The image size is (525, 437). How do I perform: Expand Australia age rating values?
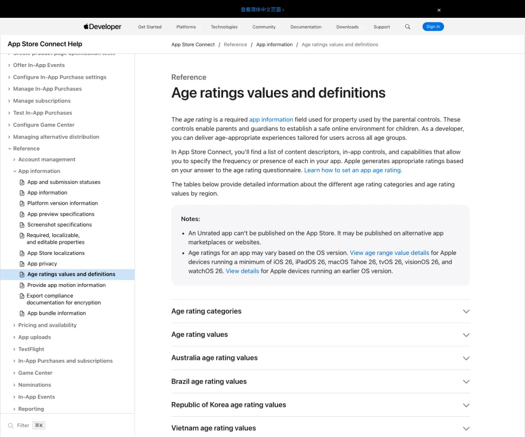[x=320, y=358]
